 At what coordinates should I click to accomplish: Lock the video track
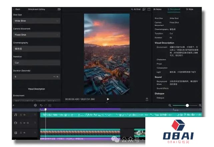(x=21, y=123)
